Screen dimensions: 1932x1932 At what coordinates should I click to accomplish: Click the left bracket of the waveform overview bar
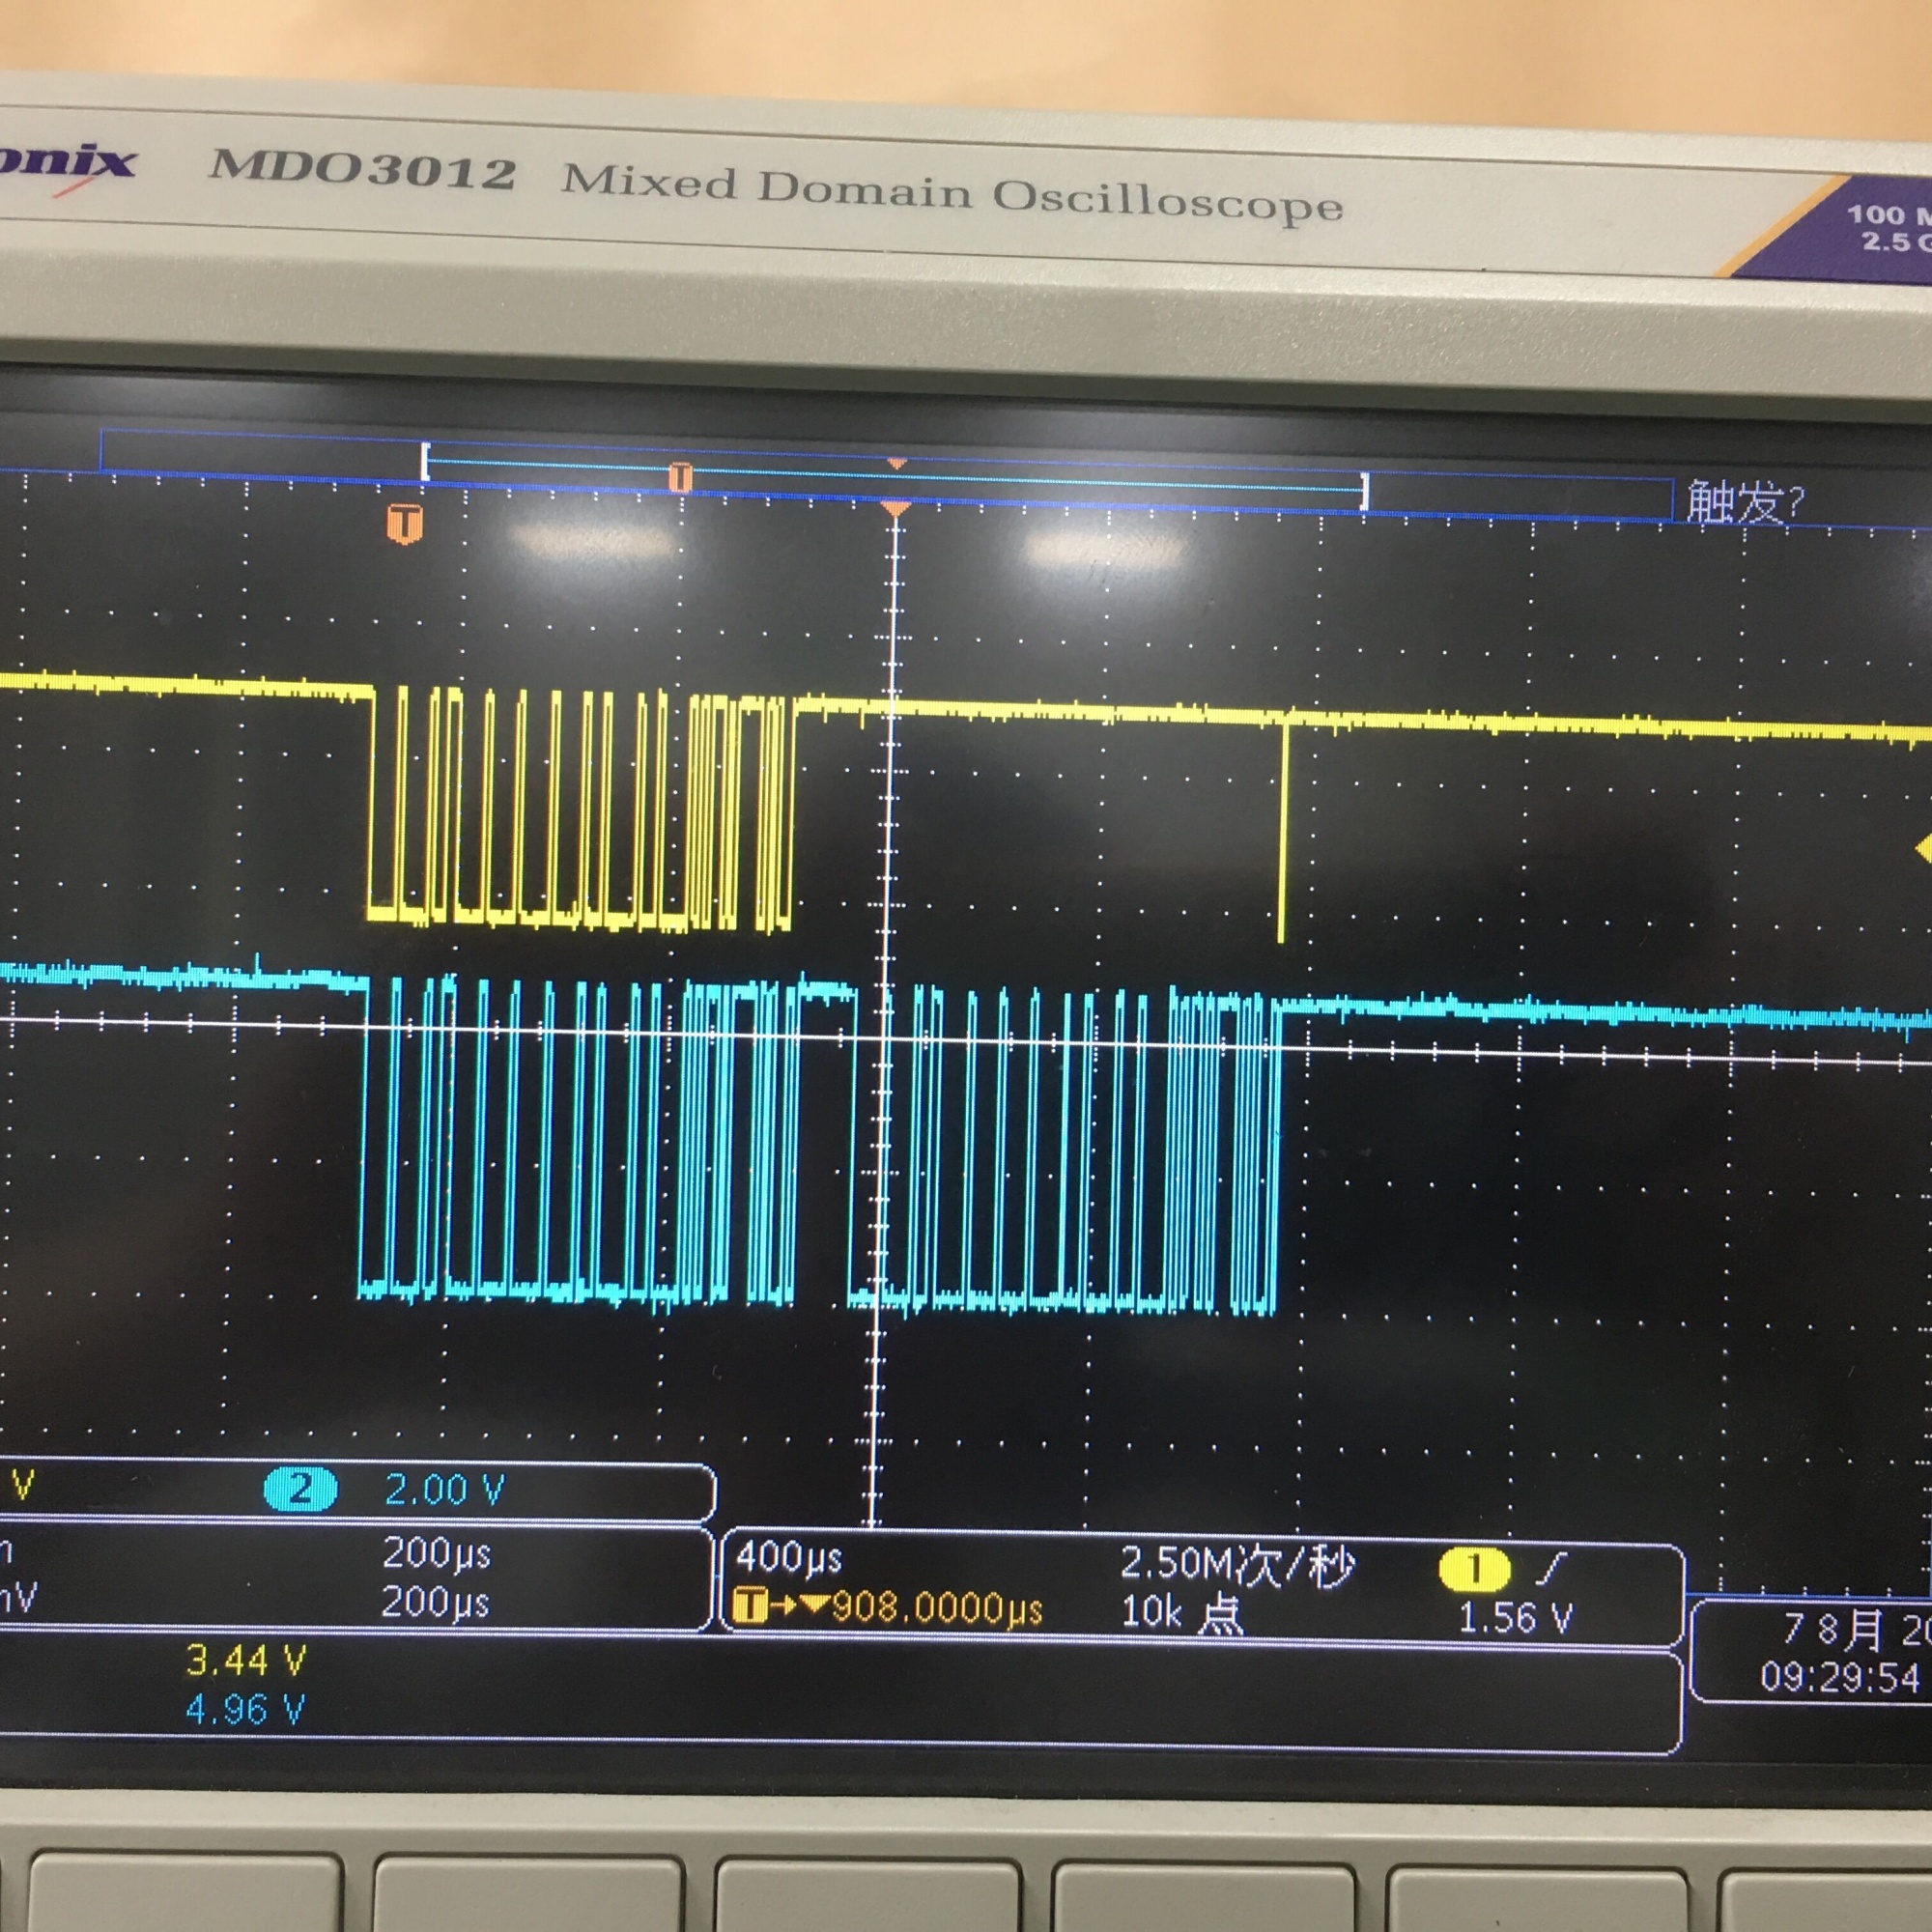(x=425, y=462)
